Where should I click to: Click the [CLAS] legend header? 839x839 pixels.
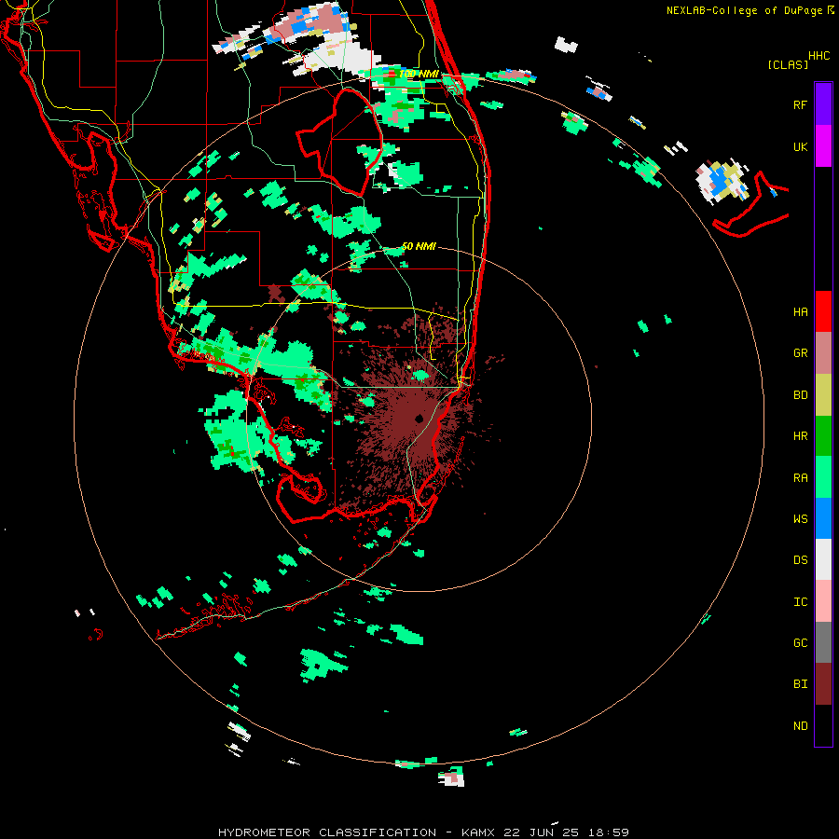(x=788, y=65)
